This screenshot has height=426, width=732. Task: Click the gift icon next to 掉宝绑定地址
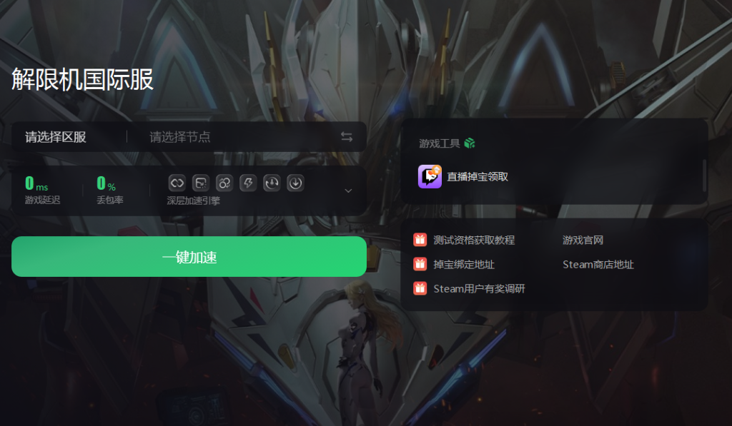420,264
